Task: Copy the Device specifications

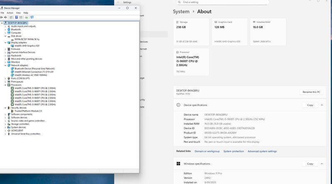Action: pyautogui.click(x=310, y=105)
